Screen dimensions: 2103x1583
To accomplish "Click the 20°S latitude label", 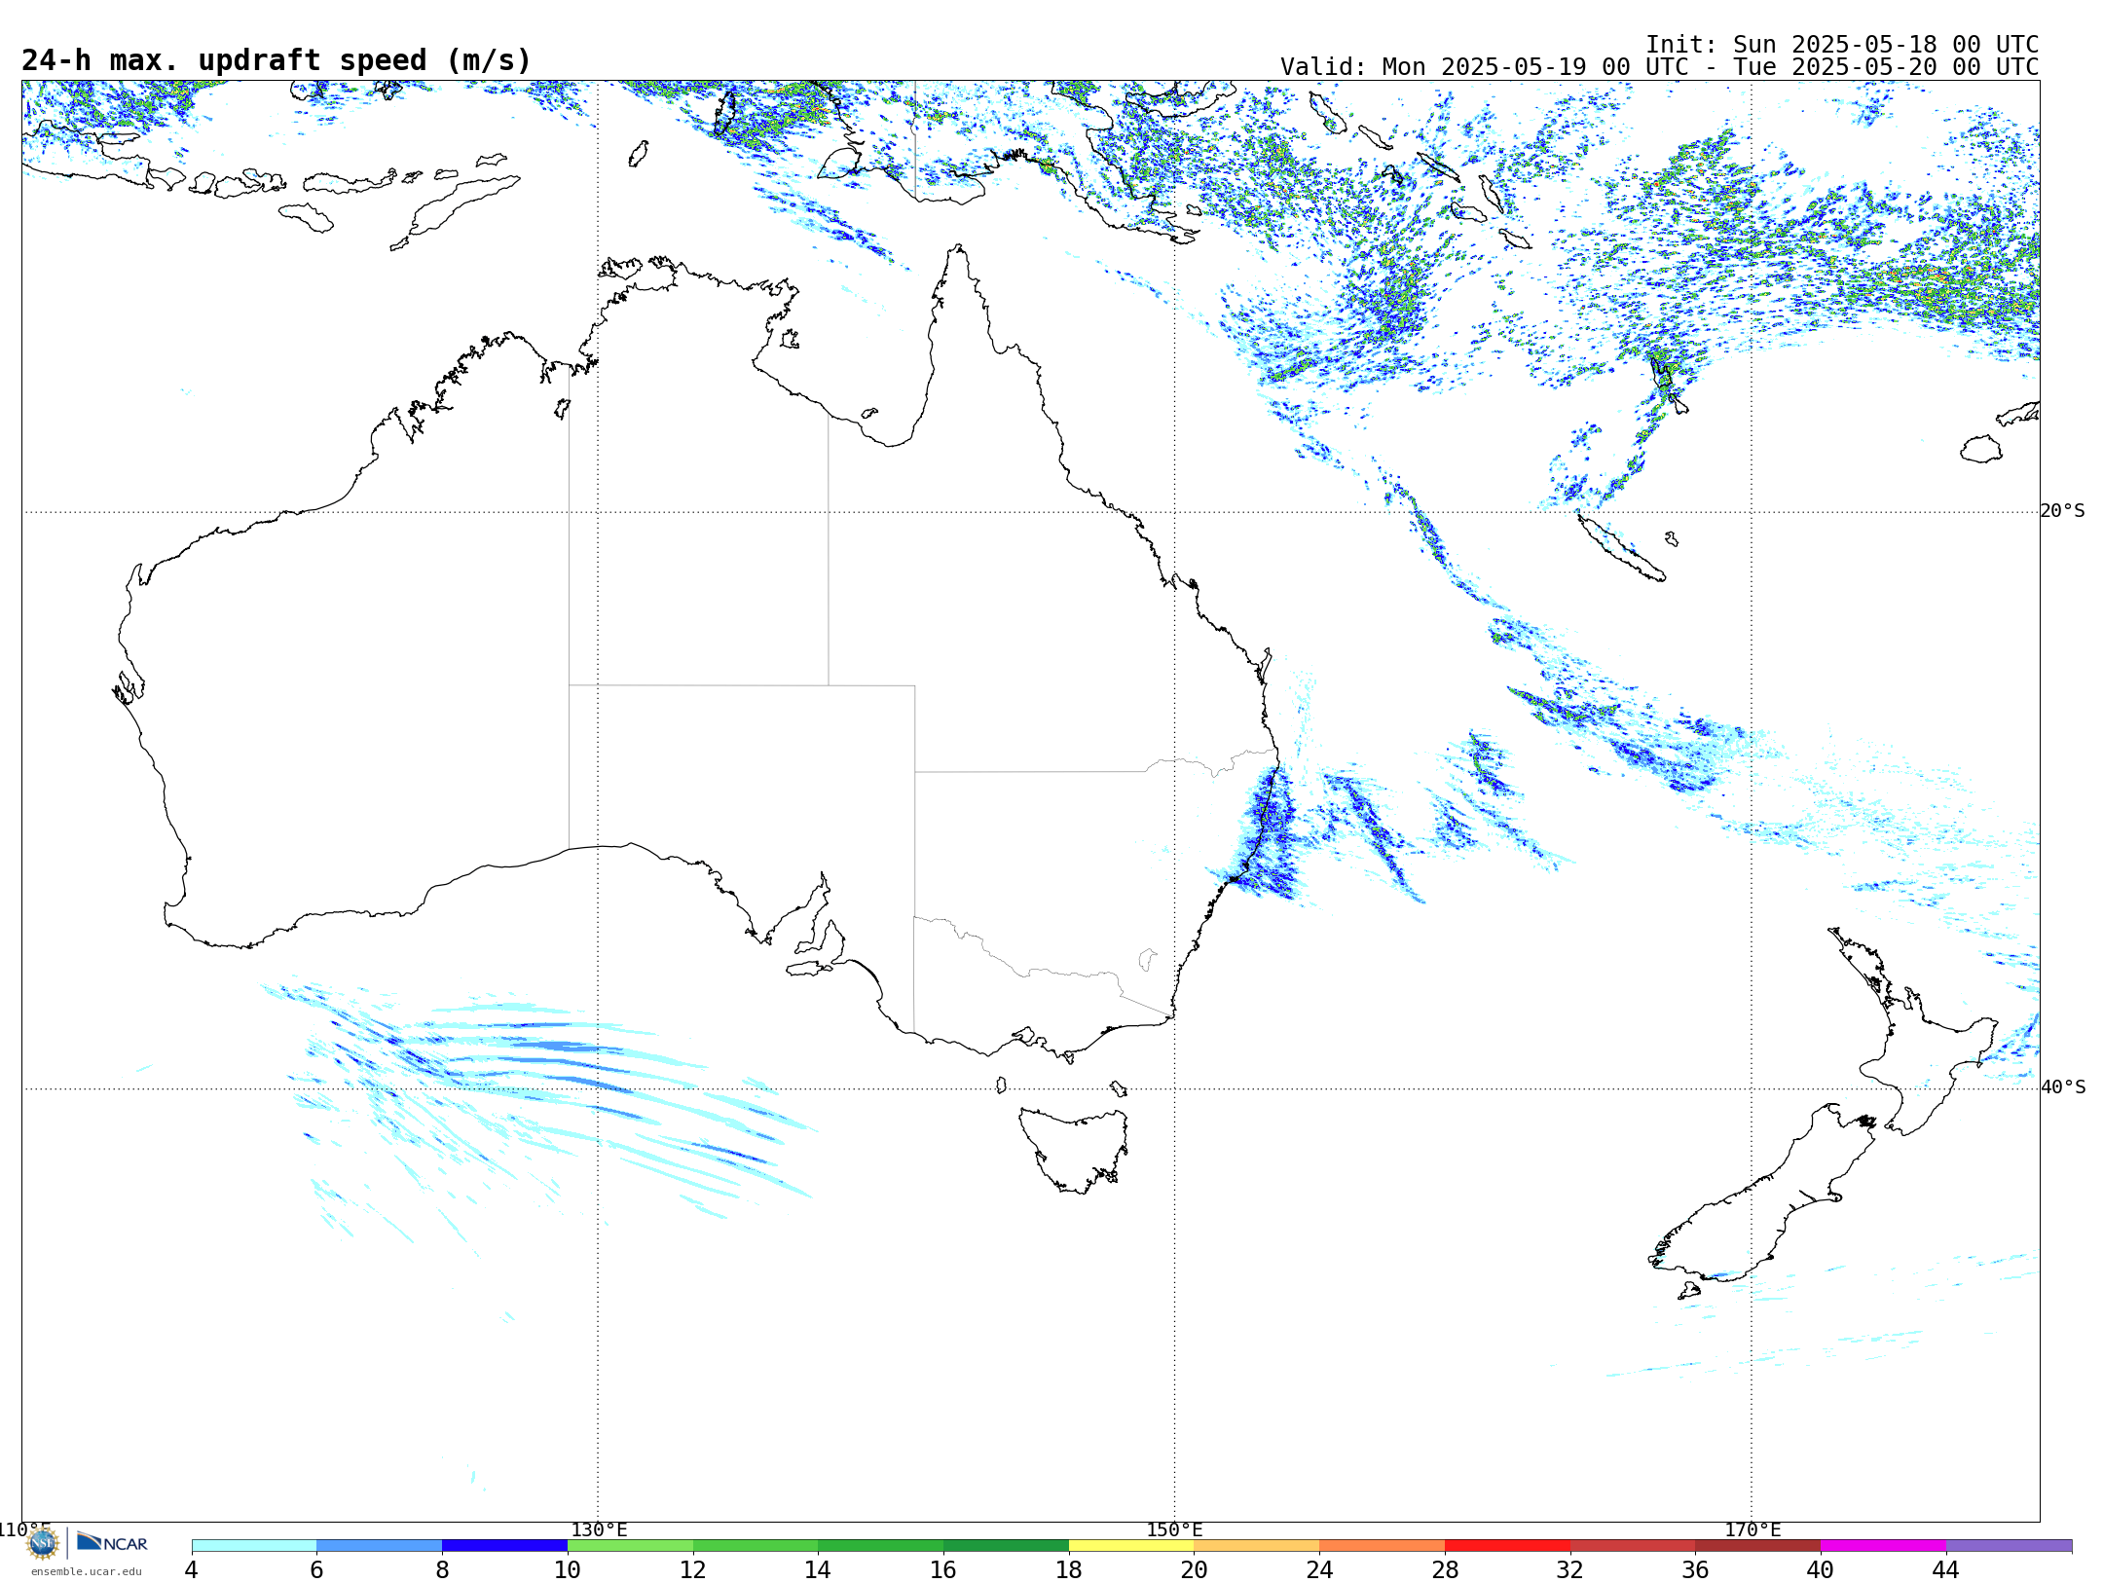I will pos(2063,511).
